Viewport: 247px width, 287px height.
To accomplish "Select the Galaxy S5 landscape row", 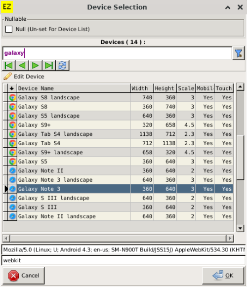I will (x=118, y=116).
